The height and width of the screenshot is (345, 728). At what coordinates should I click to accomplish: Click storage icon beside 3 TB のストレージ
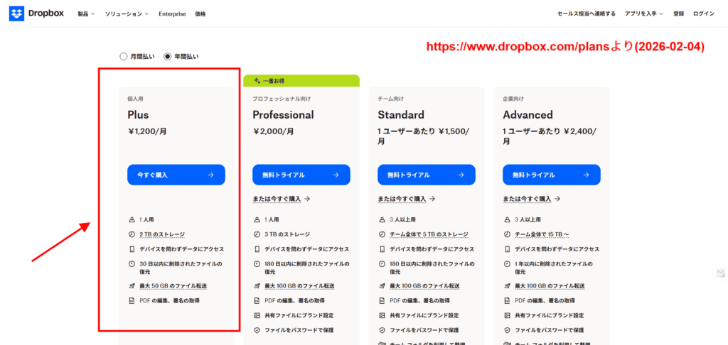coord(257,234)
